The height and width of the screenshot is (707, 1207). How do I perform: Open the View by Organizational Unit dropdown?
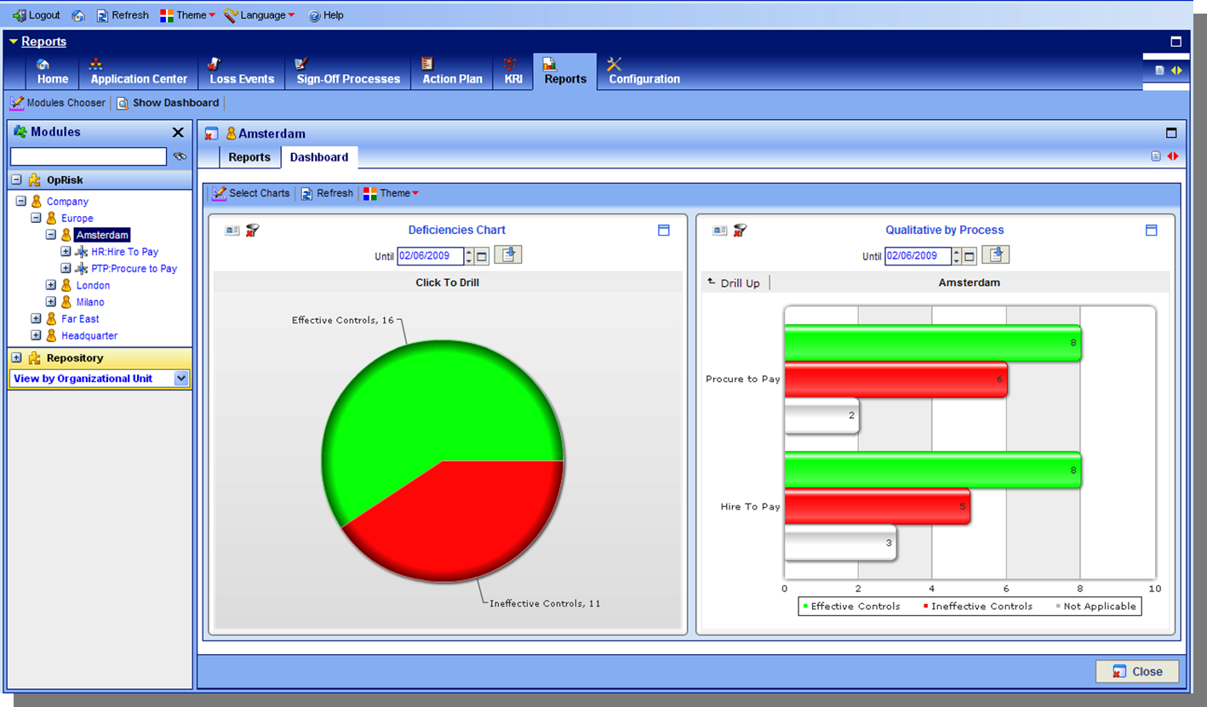pyautogui.click(x=100, y=379)
